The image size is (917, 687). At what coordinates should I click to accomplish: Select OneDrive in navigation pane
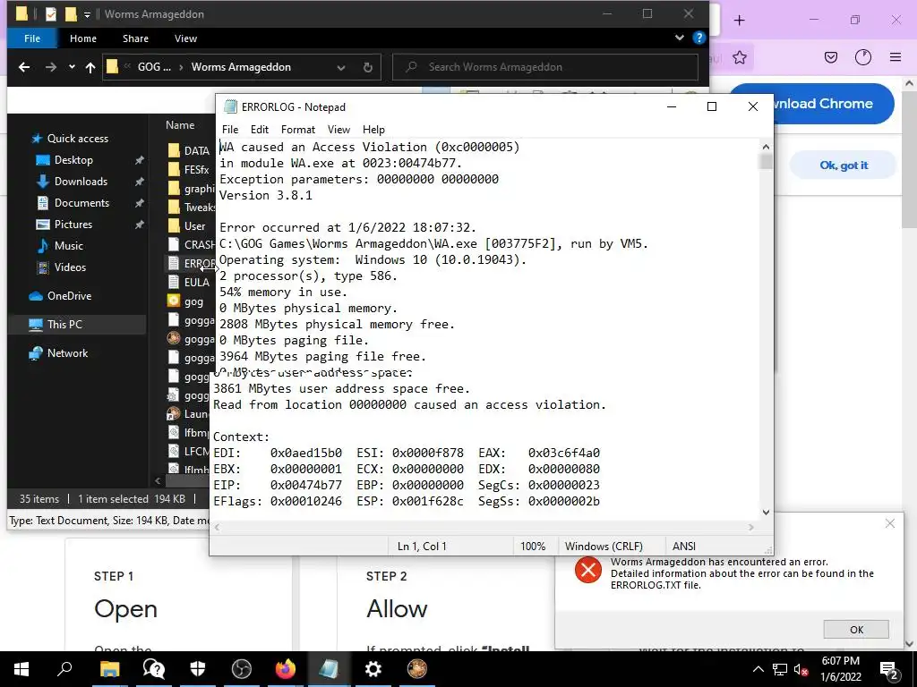[69, 296]
